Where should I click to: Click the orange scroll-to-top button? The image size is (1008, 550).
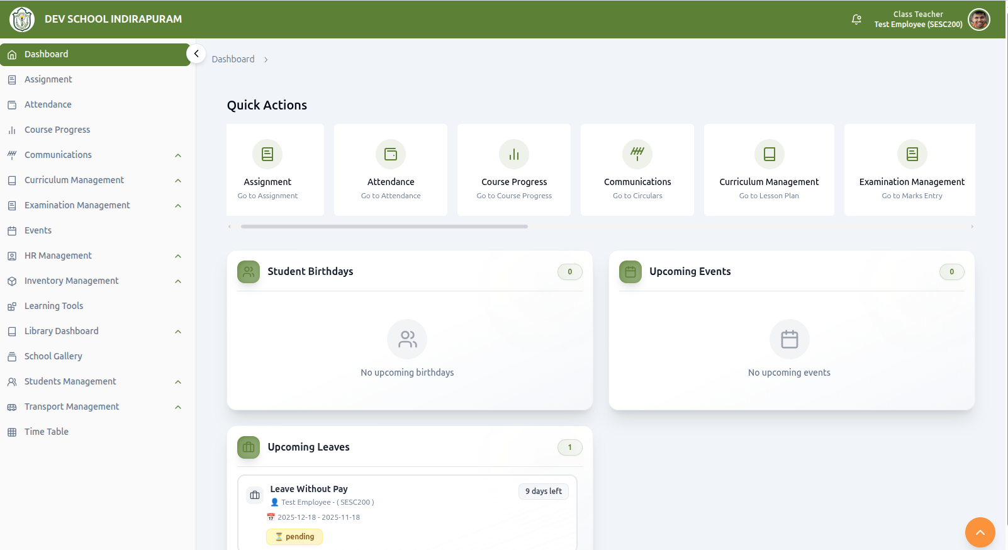pyautogui.click(x=980, y=532)
